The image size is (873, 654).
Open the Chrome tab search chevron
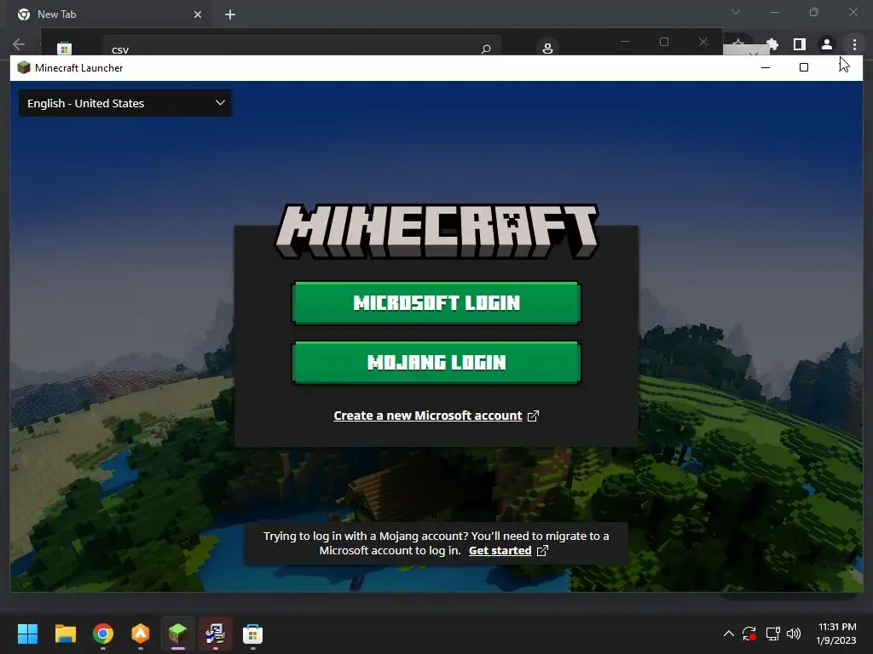[736, 12]
